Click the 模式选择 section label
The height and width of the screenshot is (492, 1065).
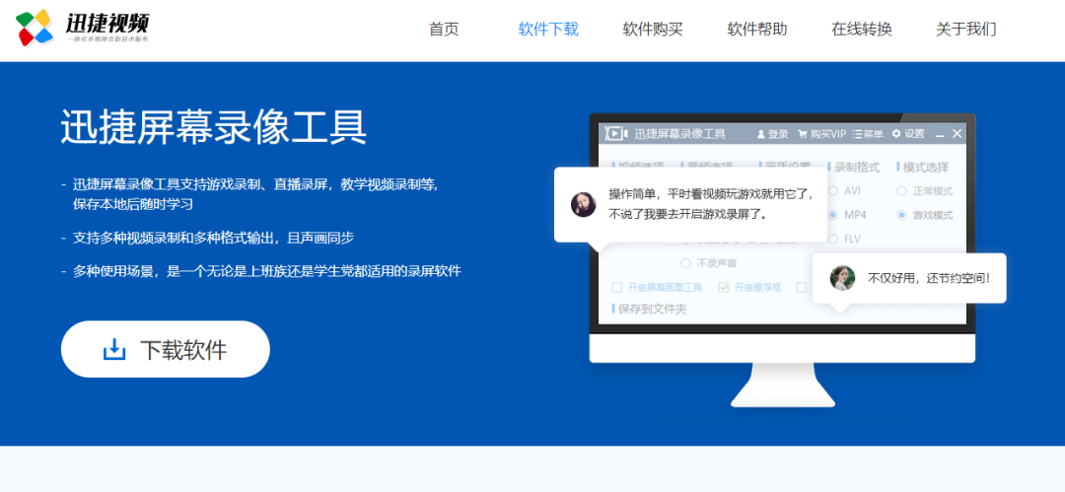(926, 168)
